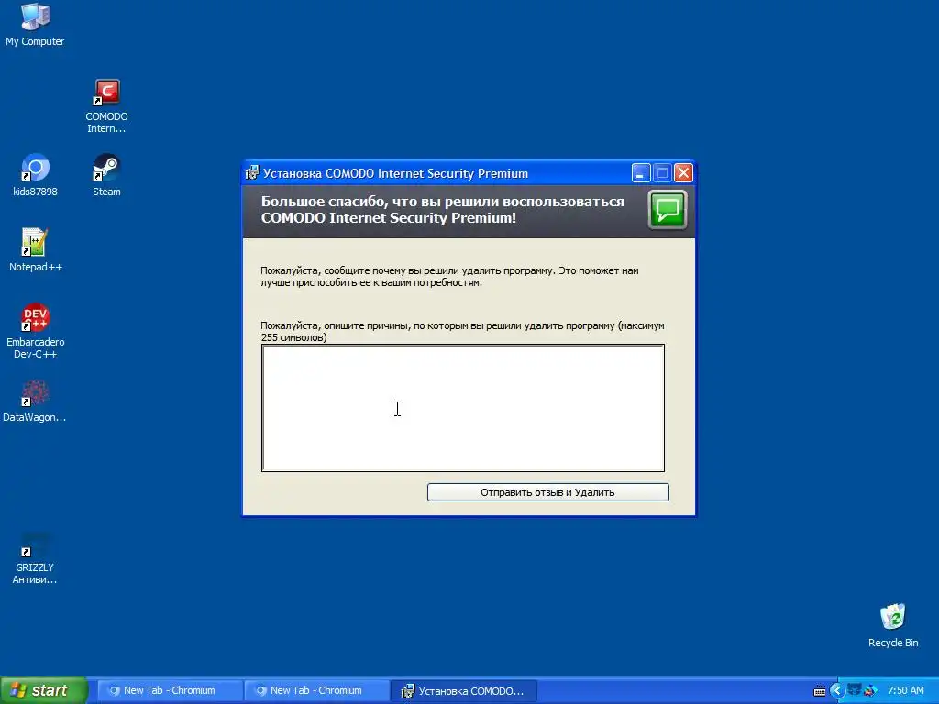Select the kids87898 Chromium shortcut icon

tap(36, 175)
